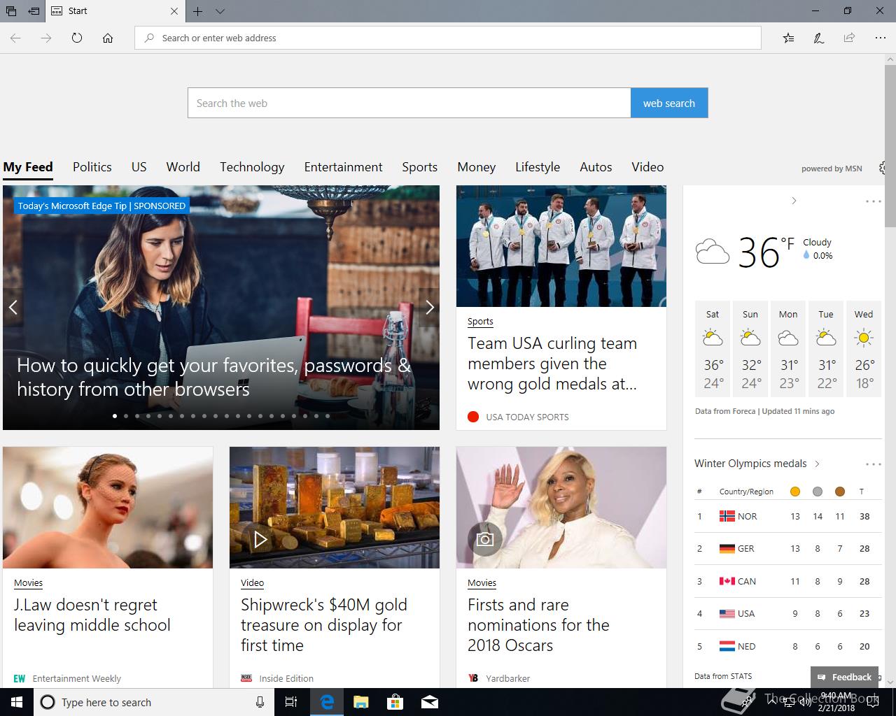896x716 pixels.
Task: Open Edge tip about favorites and passwords
Action: 213,378
